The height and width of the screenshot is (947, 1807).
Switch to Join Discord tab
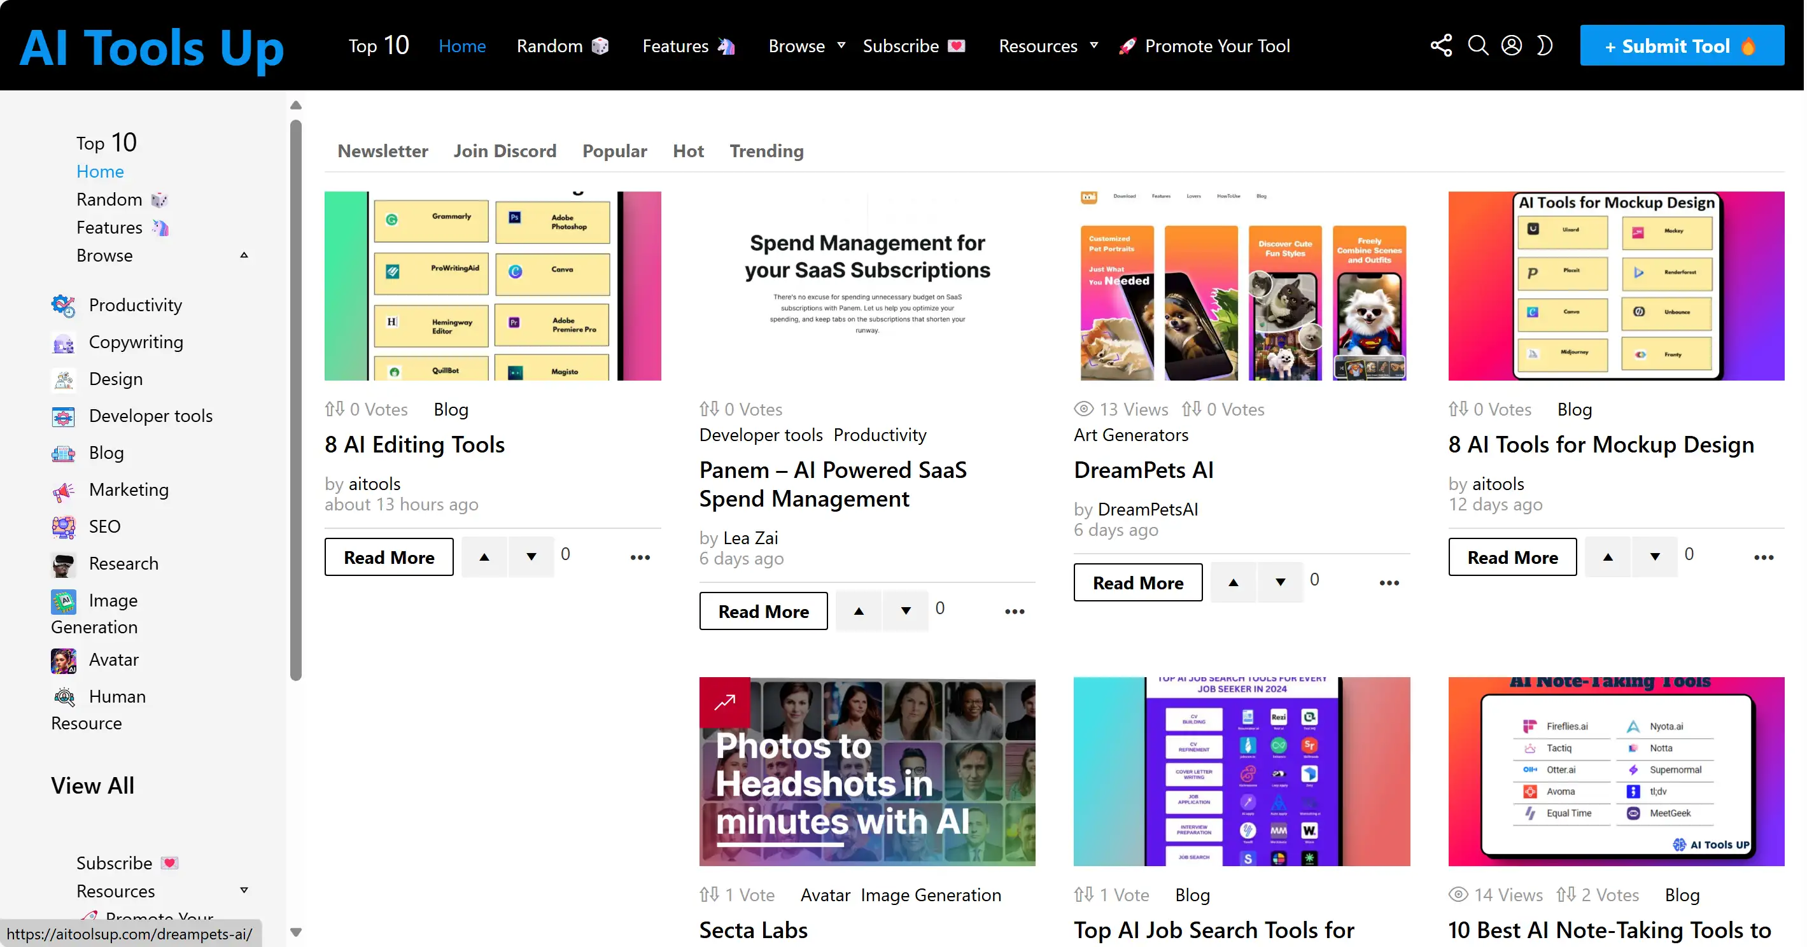point(504,151)
